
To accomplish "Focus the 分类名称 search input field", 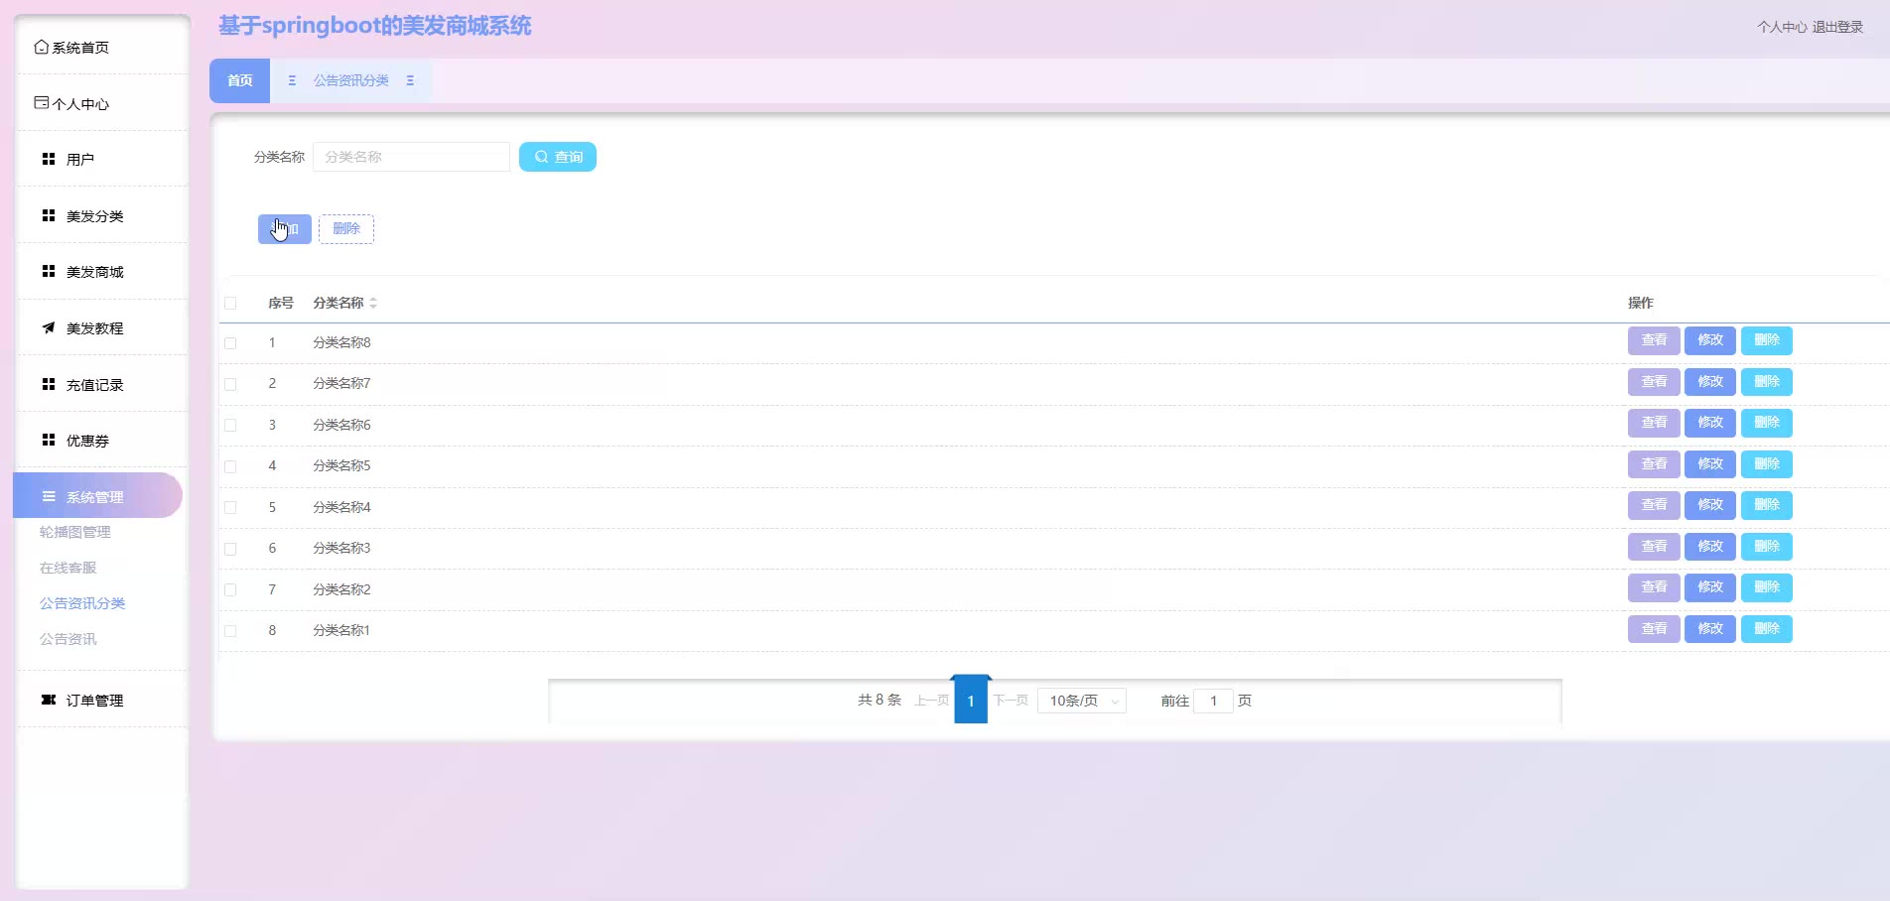I will [x=411, y=157].
